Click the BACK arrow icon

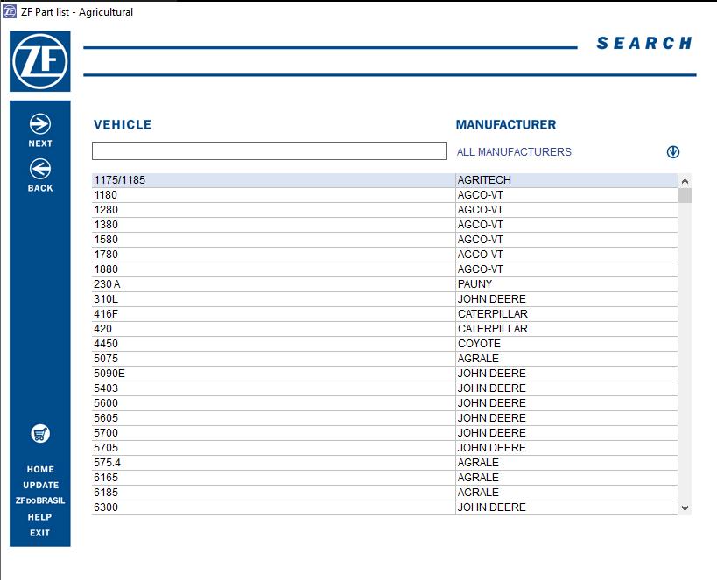pos(39,166)
